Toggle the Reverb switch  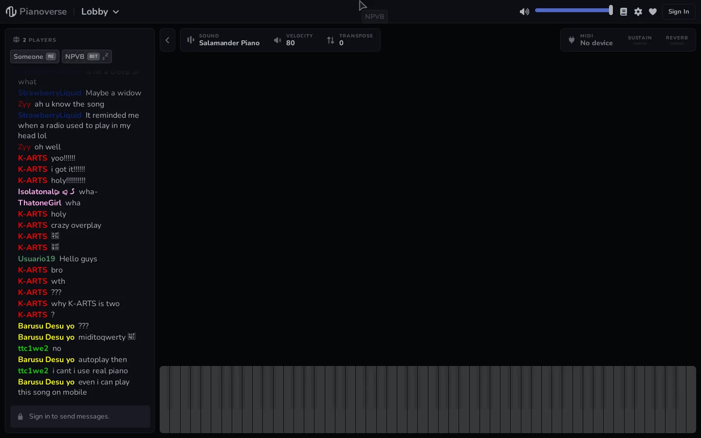677,40
